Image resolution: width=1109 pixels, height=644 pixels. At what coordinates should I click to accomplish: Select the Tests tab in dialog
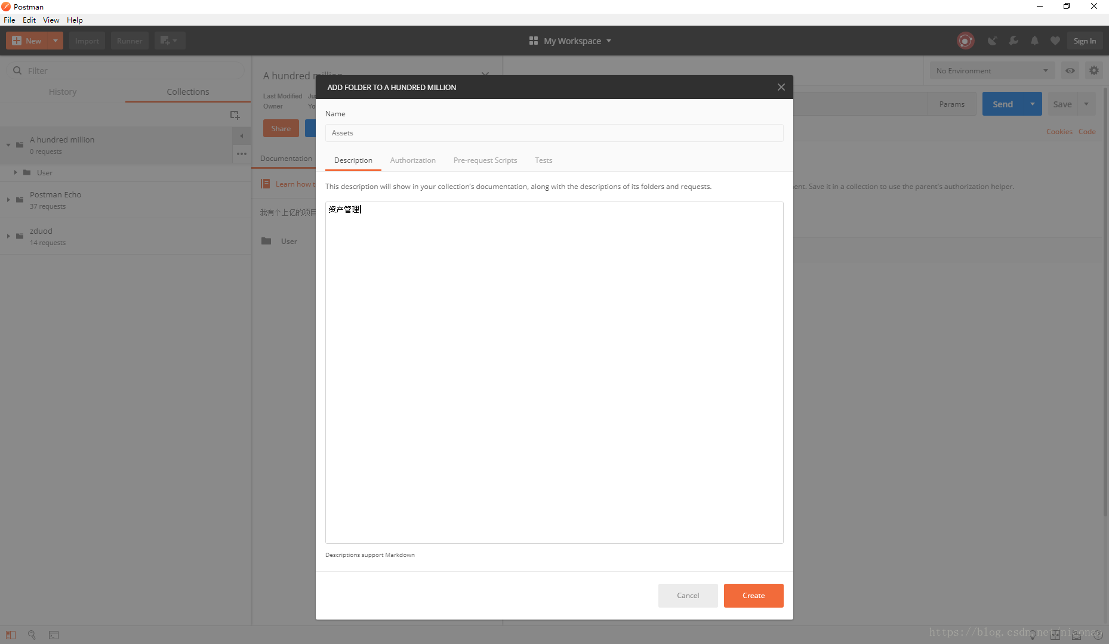(x=543, y=160)
